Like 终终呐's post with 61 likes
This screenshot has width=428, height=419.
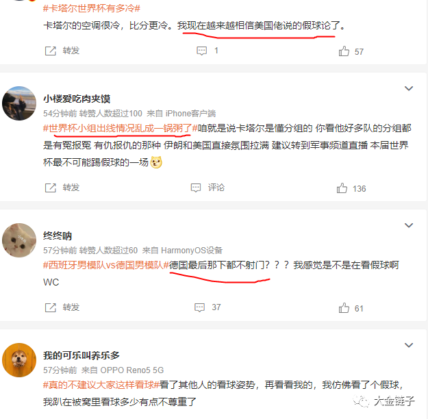pyautogui.click(x=344, y=308)
